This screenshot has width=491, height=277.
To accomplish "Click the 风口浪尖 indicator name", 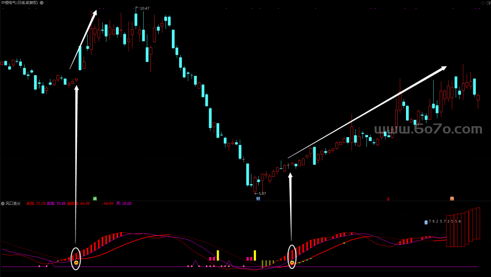I will click(x=14, y=203).
